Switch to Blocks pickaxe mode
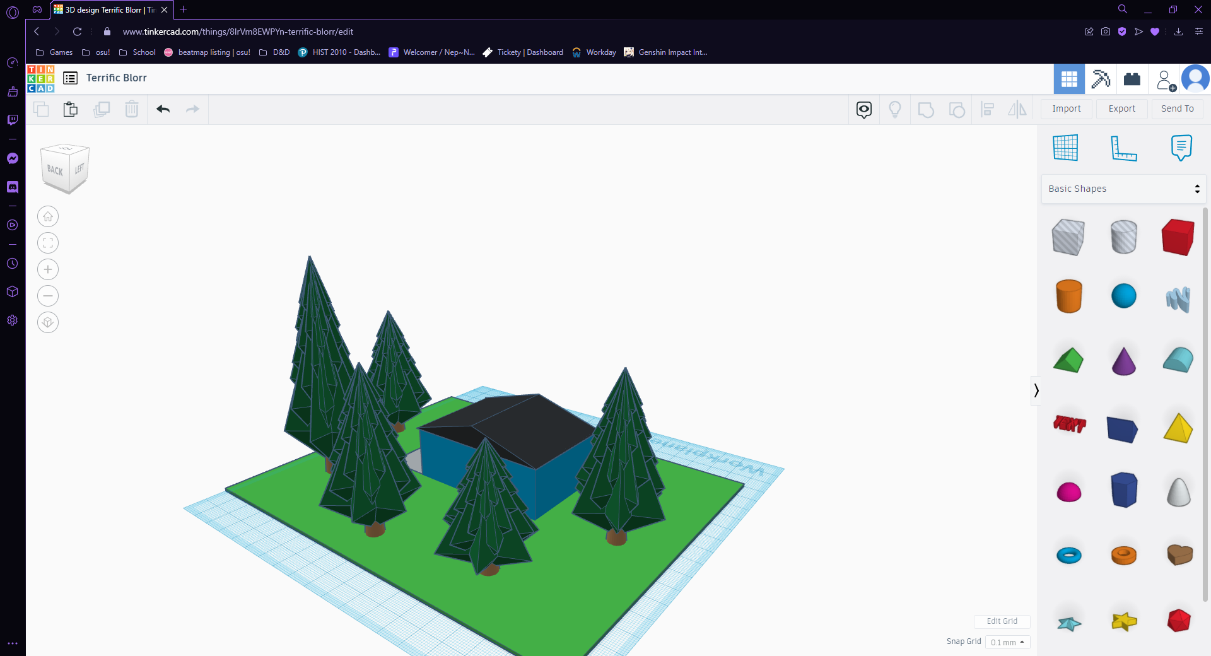 click(x=1101, y=79)
